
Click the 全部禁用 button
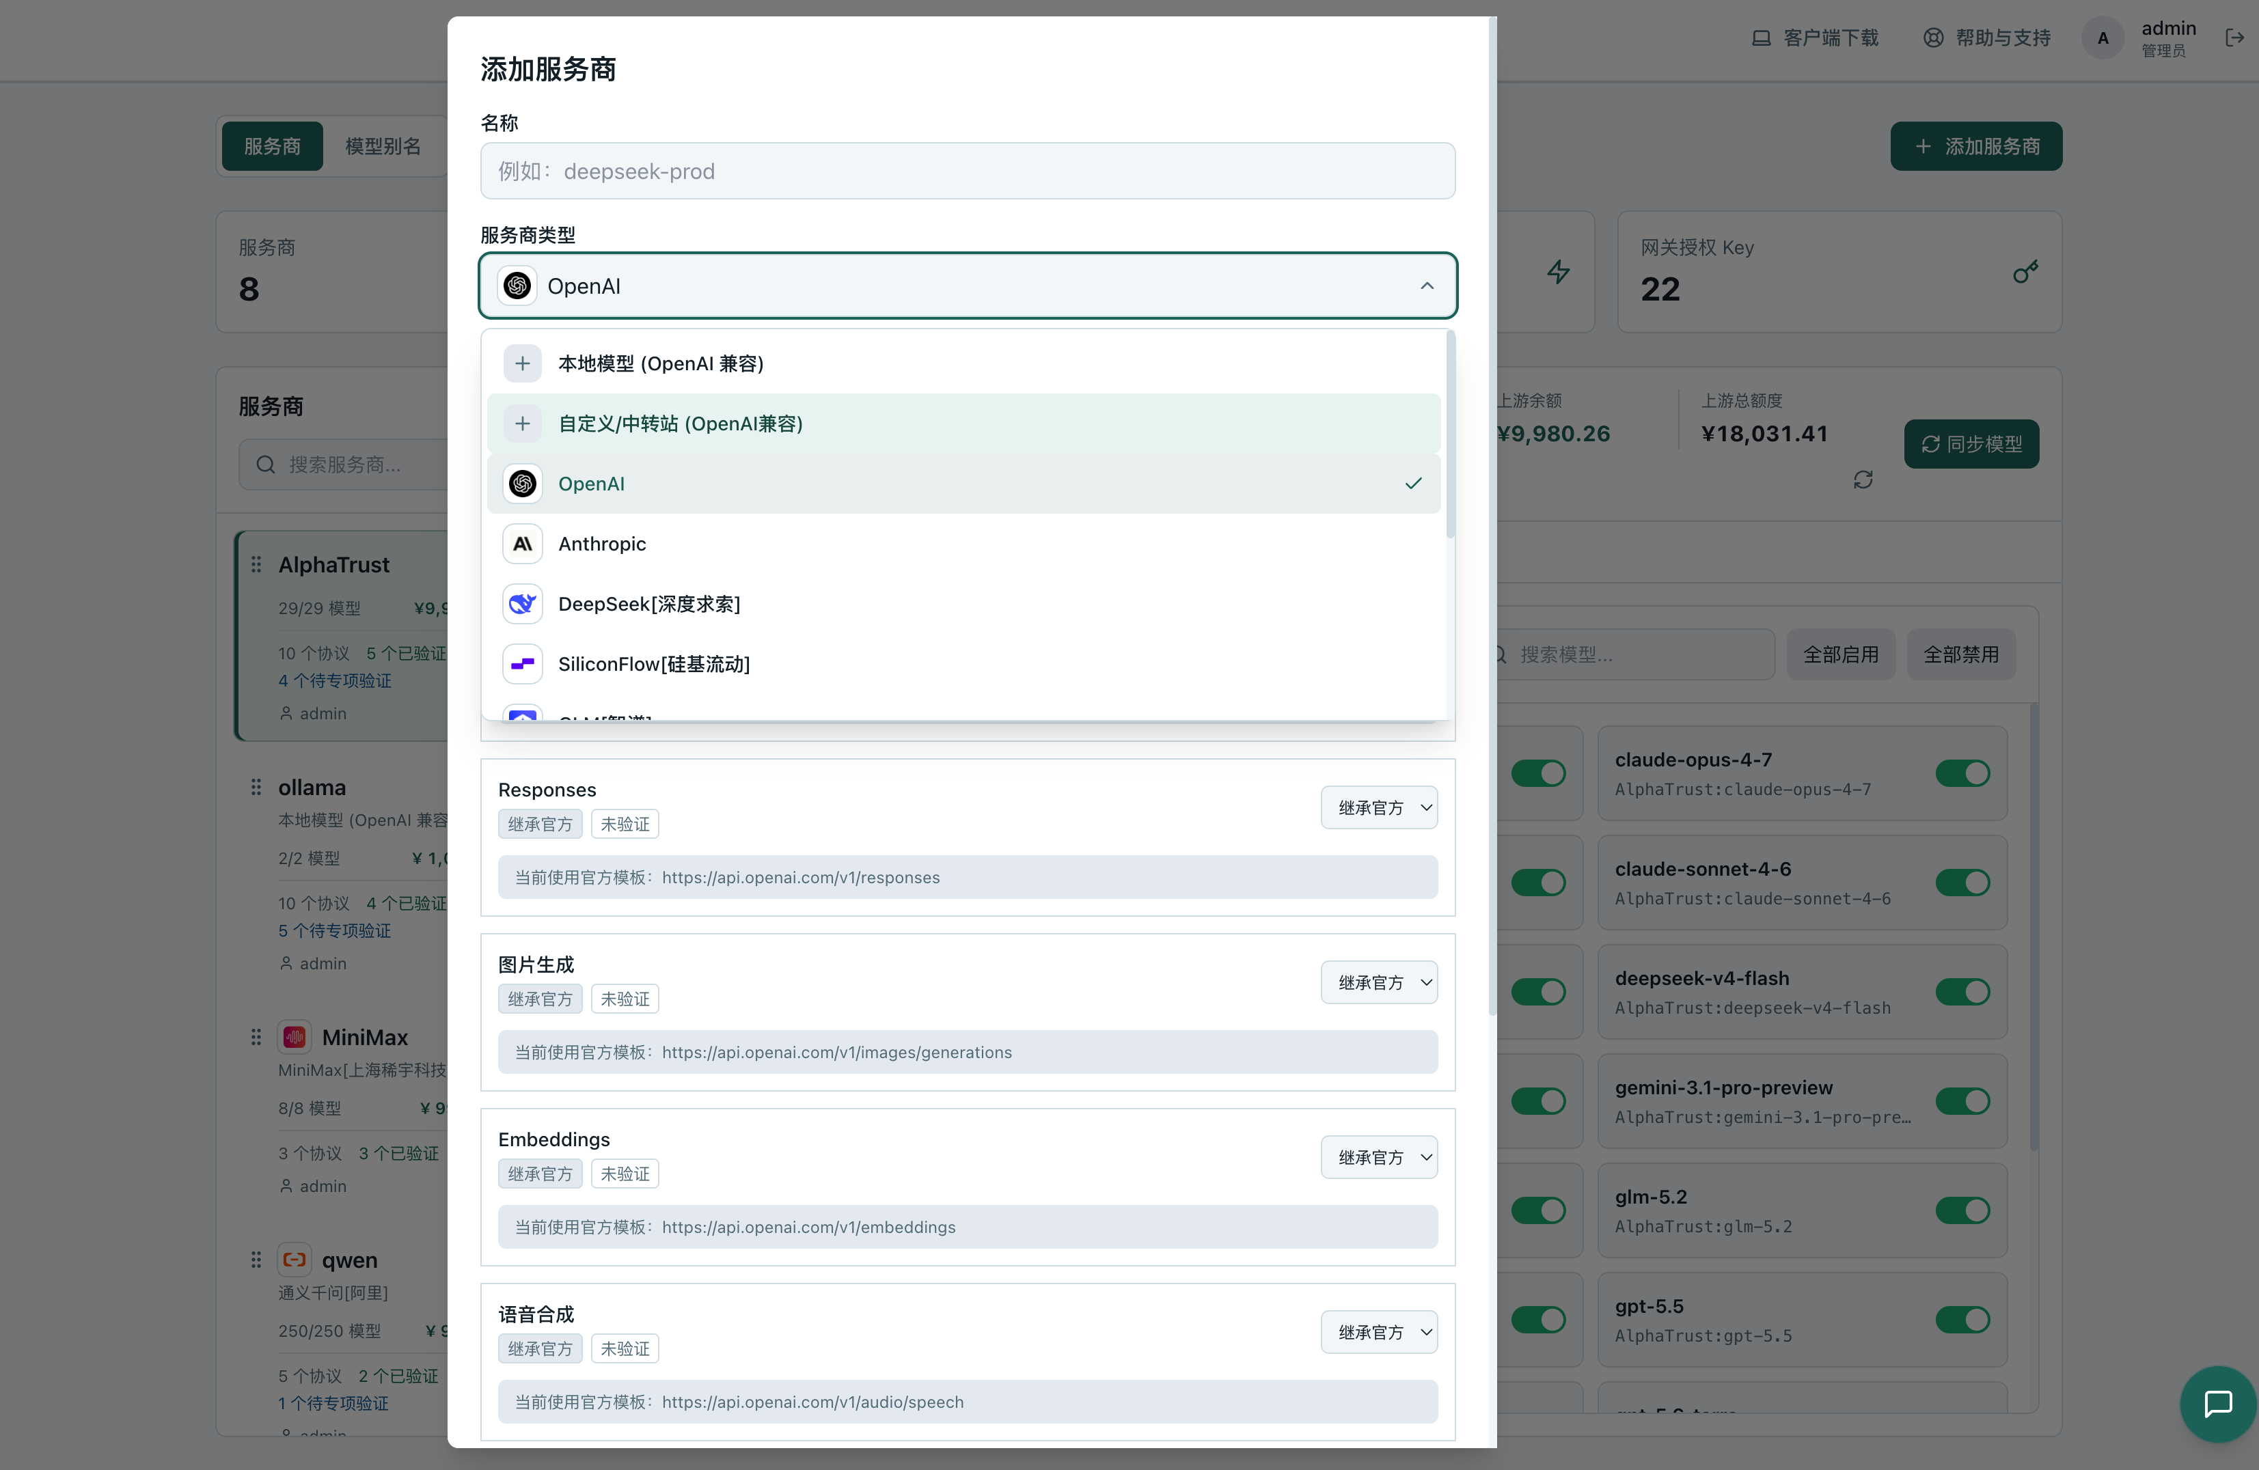1961,655
